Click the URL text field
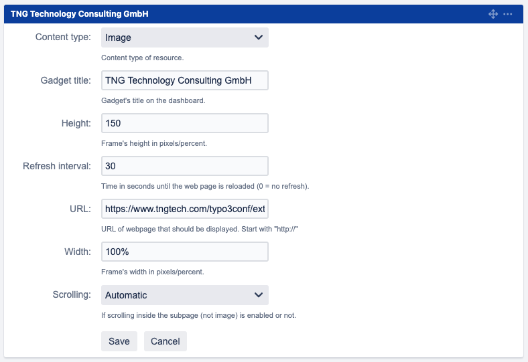The height and width of the screenshot is (362, 528). (184, 209)
